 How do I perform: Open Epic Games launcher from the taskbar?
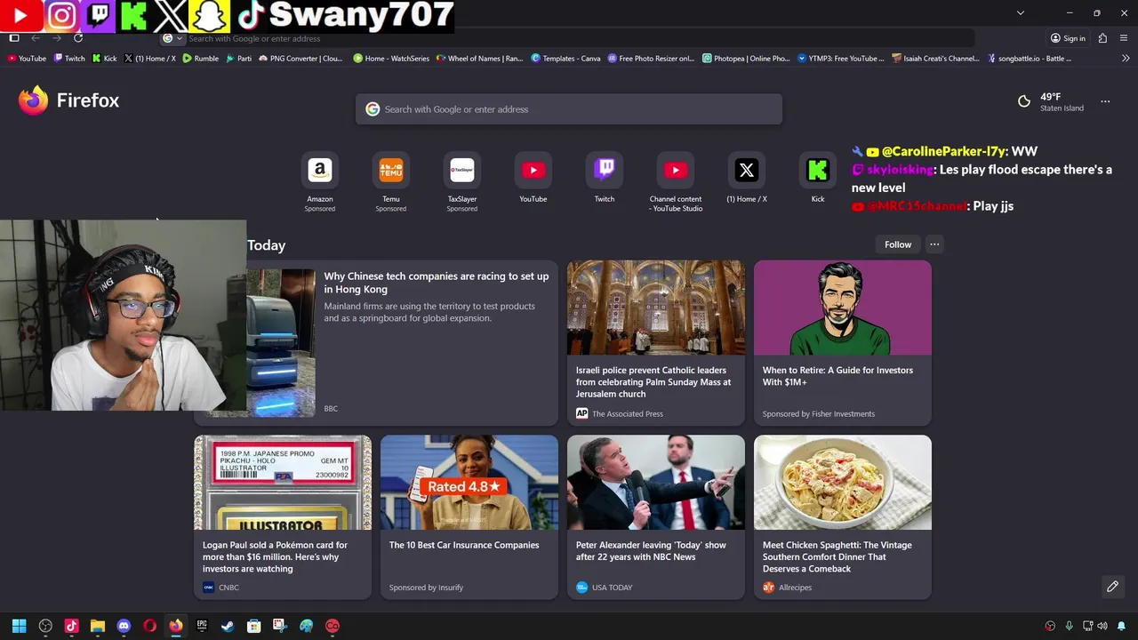pos(202,626)
